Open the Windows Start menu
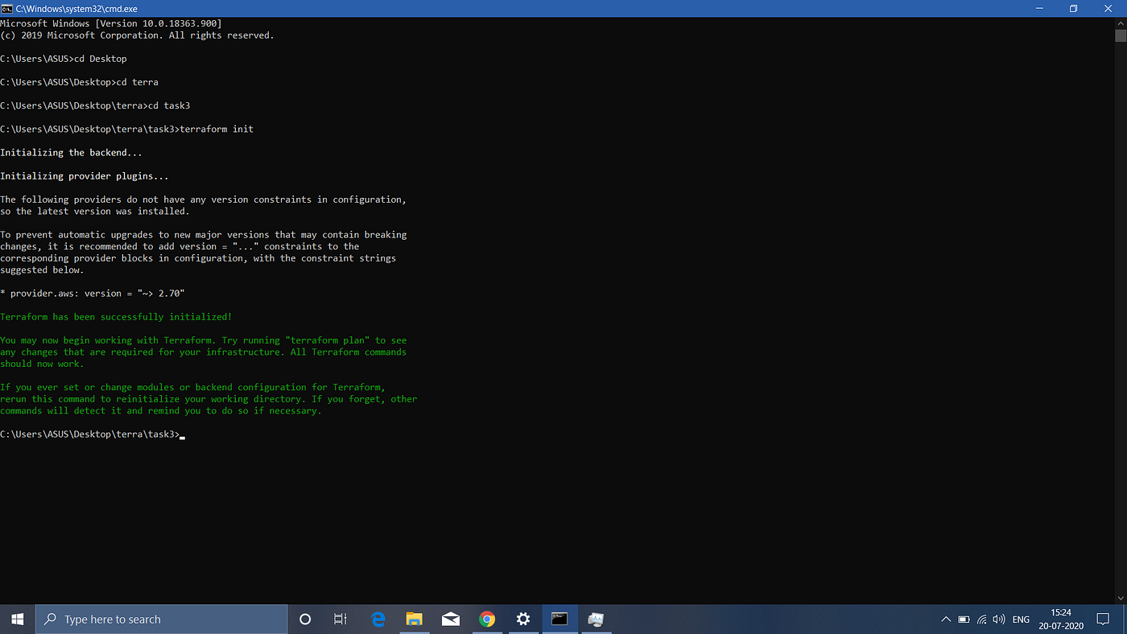Screen dimensions: 1127x634 tap(18, 619)
